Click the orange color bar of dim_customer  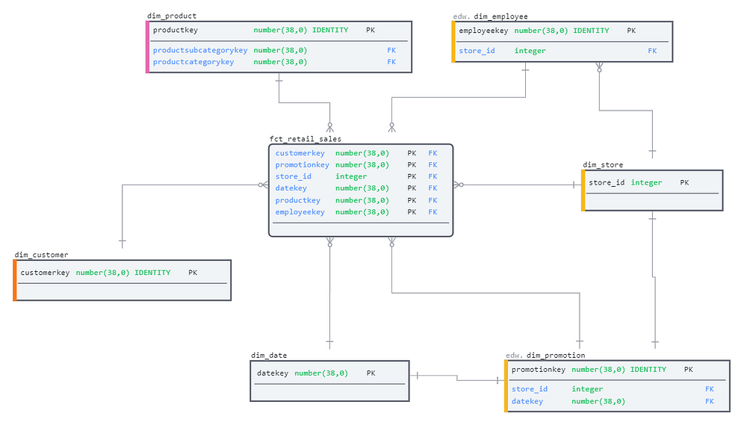[15, 280]
